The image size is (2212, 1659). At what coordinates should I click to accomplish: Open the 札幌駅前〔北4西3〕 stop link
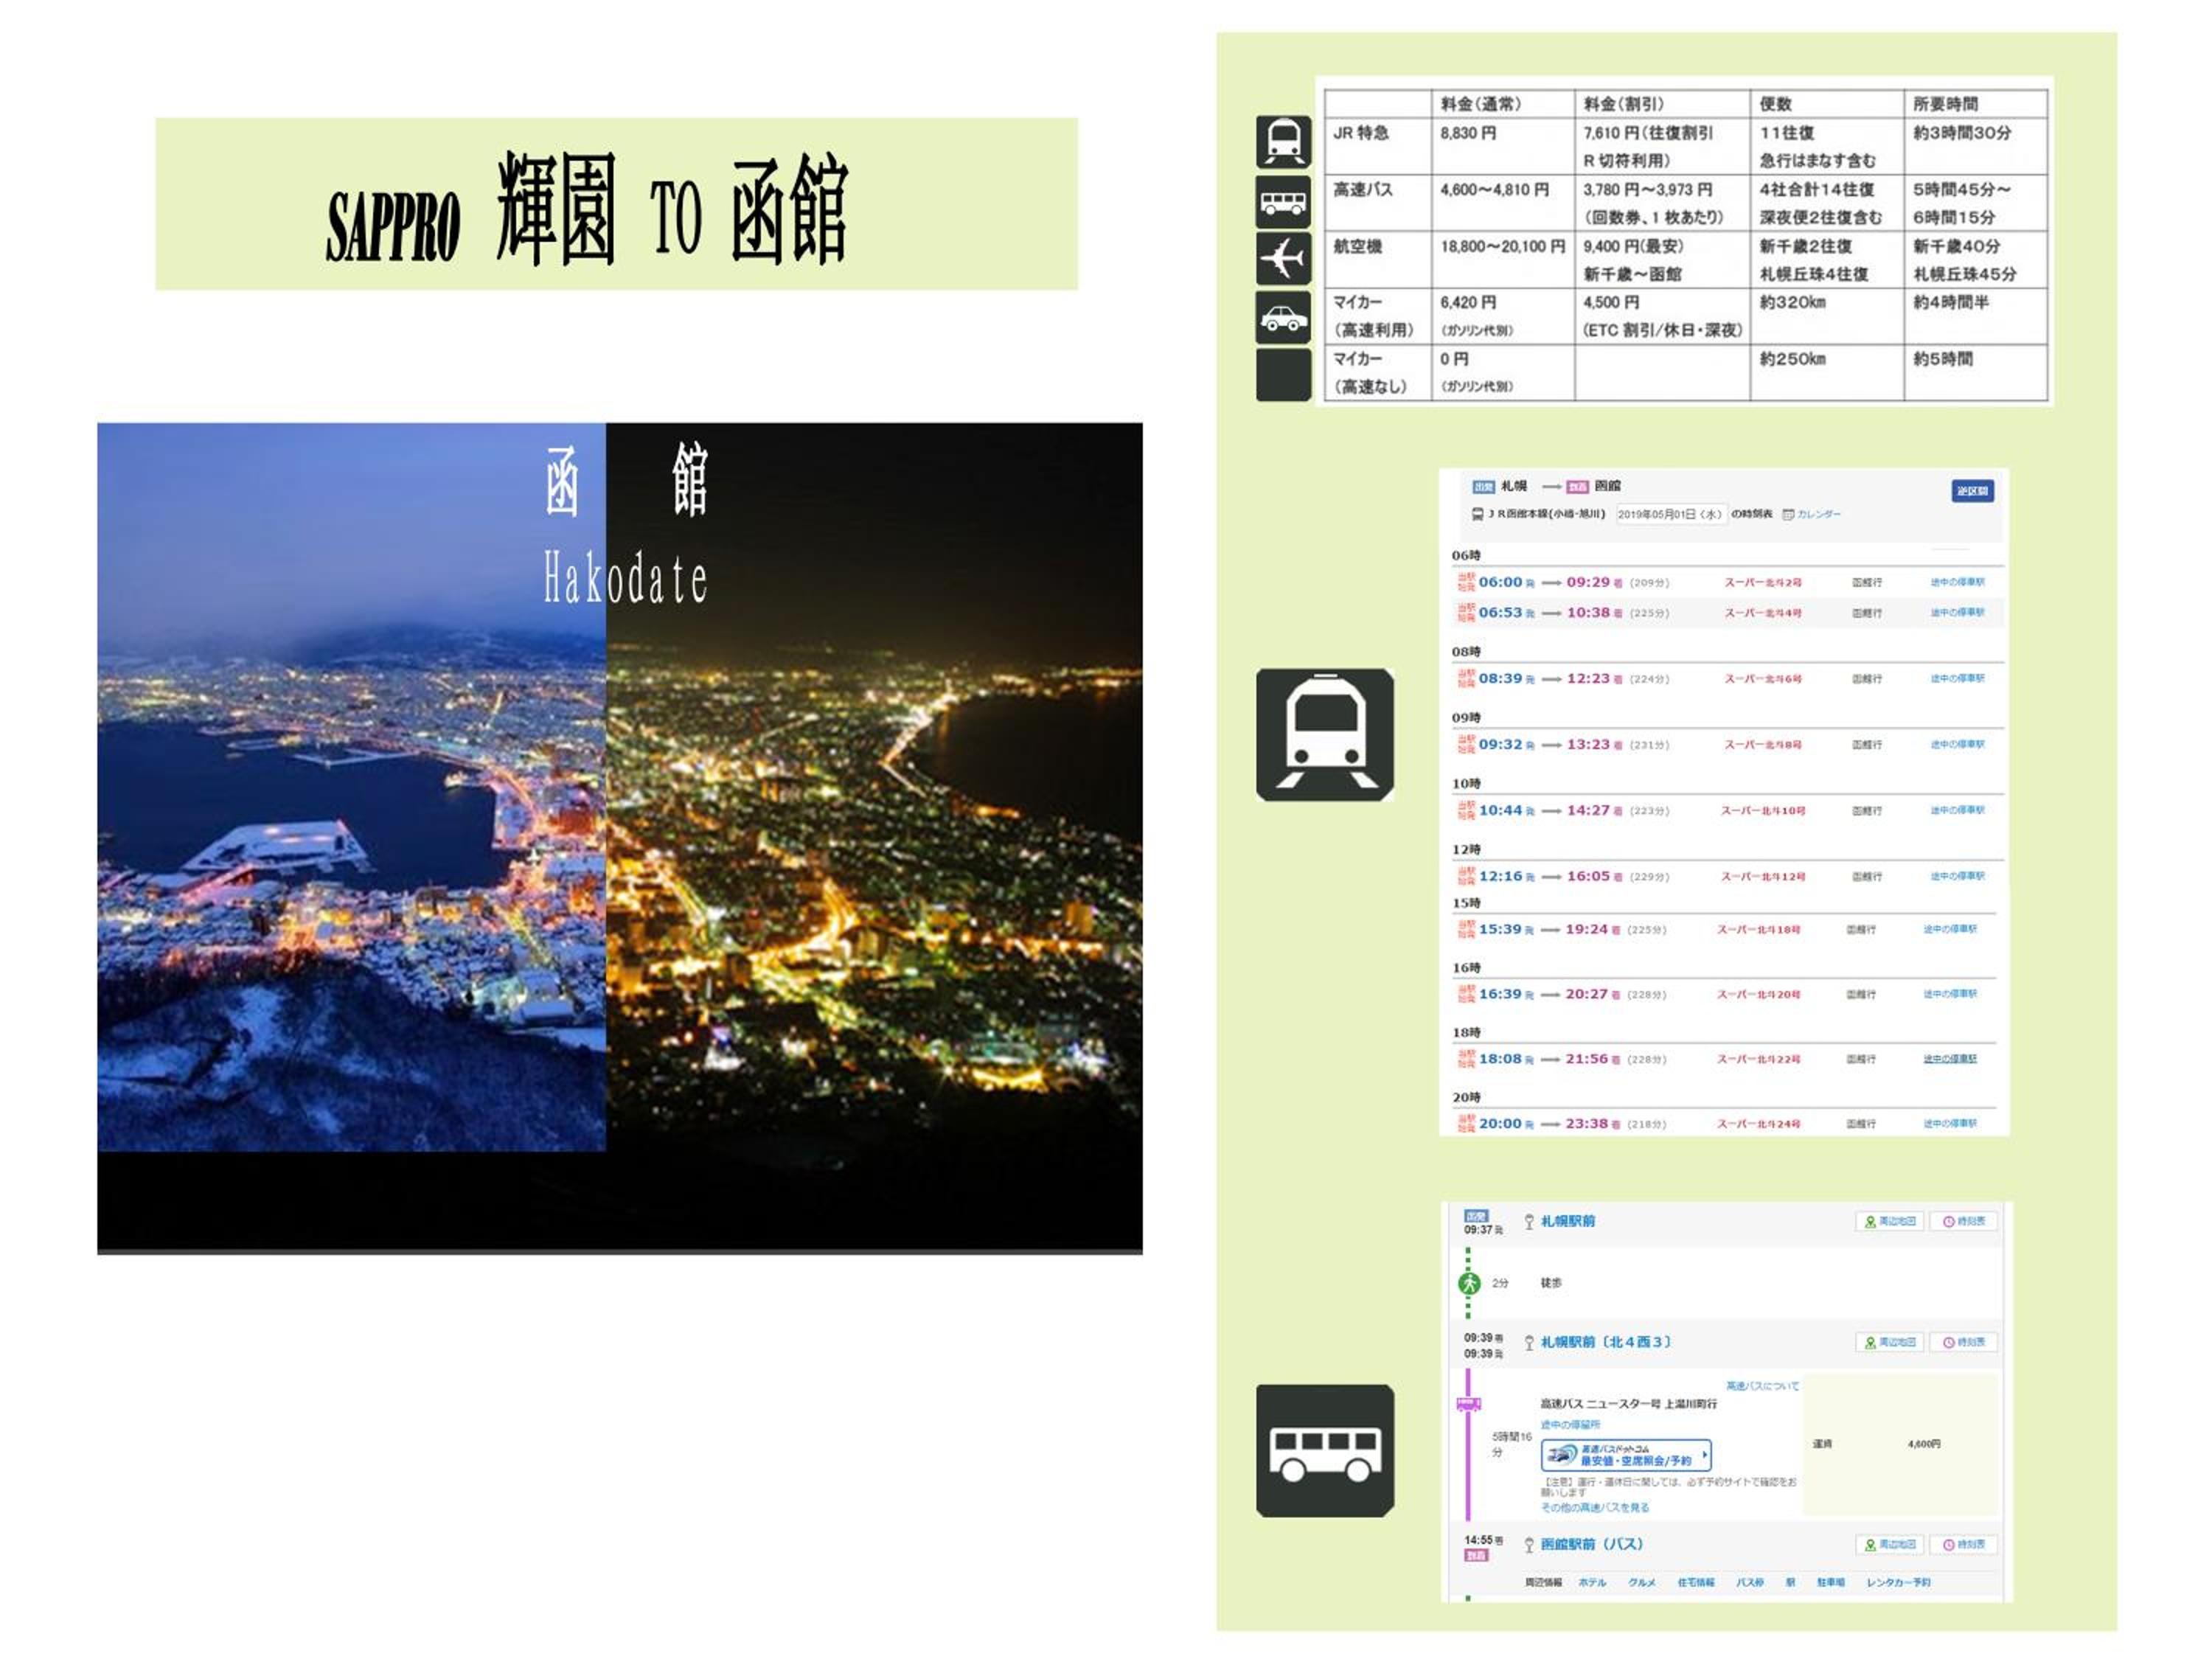[x=1605, y=1342]
